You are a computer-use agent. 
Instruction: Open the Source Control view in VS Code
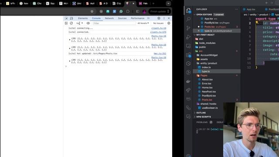click(188, 28)
